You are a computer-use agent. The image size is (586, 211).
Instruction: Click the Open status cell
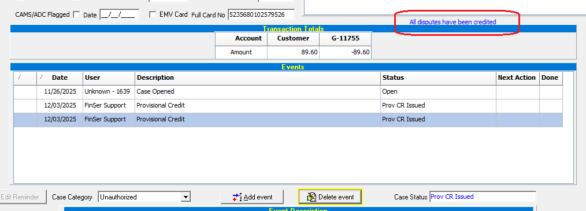[438, 92]
